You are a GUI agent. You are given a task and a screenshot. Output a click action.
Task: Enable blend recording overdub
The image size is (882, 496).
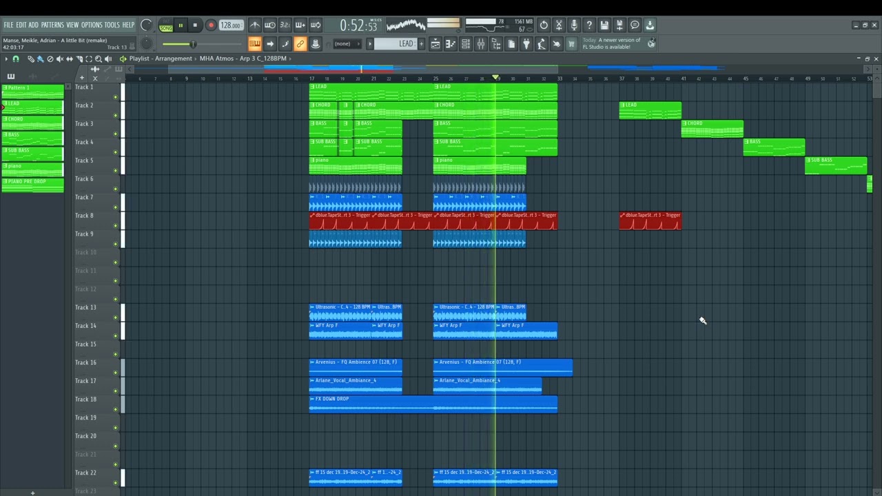300,25
